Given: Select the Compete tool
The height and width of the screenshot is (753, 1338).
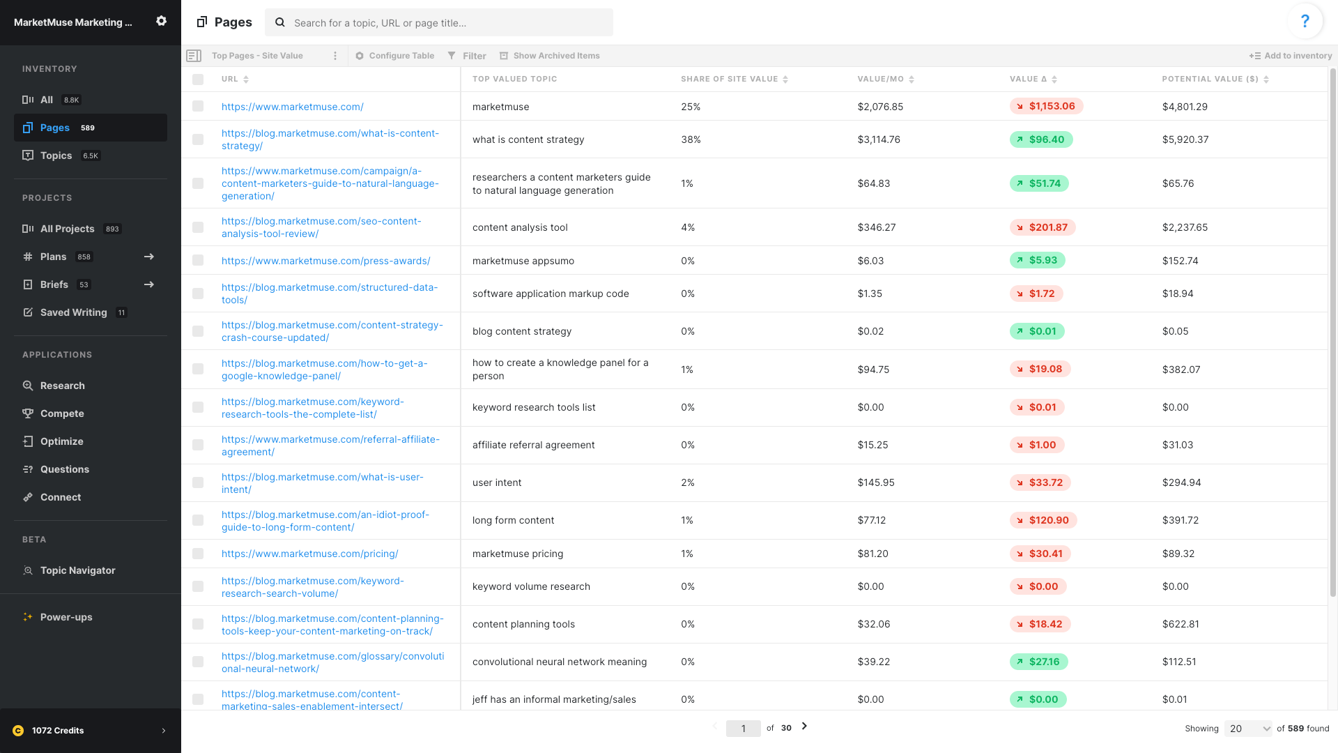Looking at the screenshot, I should 62,413.
